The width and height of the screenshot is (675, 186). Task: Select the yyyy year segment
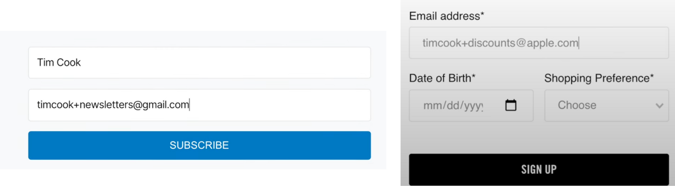click(473, 106)
